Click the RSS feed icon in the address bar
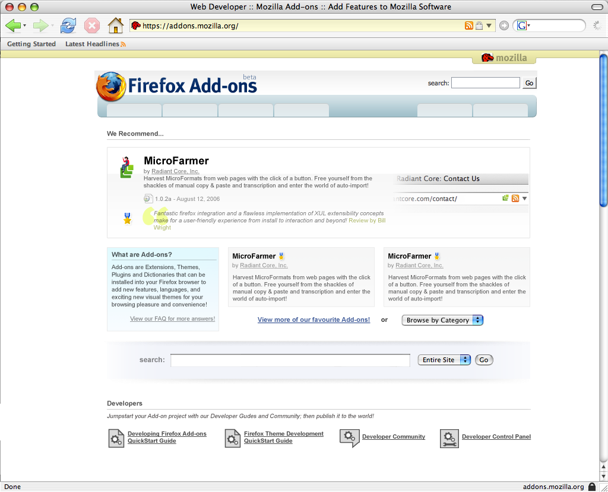This screenshot has width=608, height=492. (x=469, y=25)
